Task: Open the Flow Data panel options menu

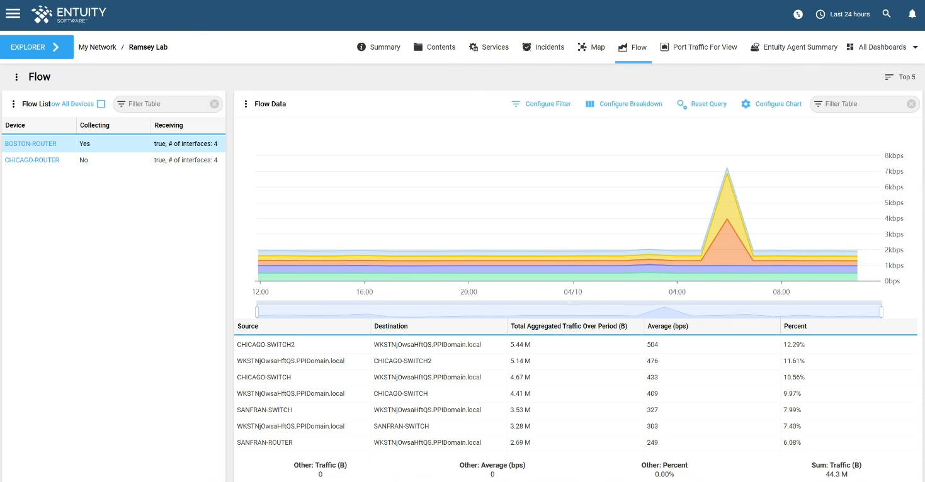Action: click(246, 104)
